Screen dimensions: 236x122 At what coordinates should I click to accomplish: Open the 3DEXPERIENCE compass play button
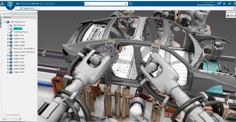[10, 5]
